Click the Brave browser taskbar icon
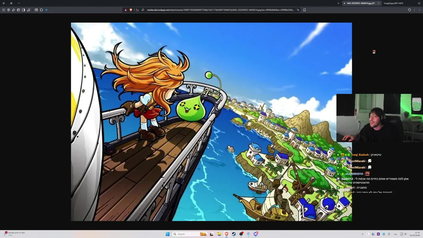 click(226, 234)
